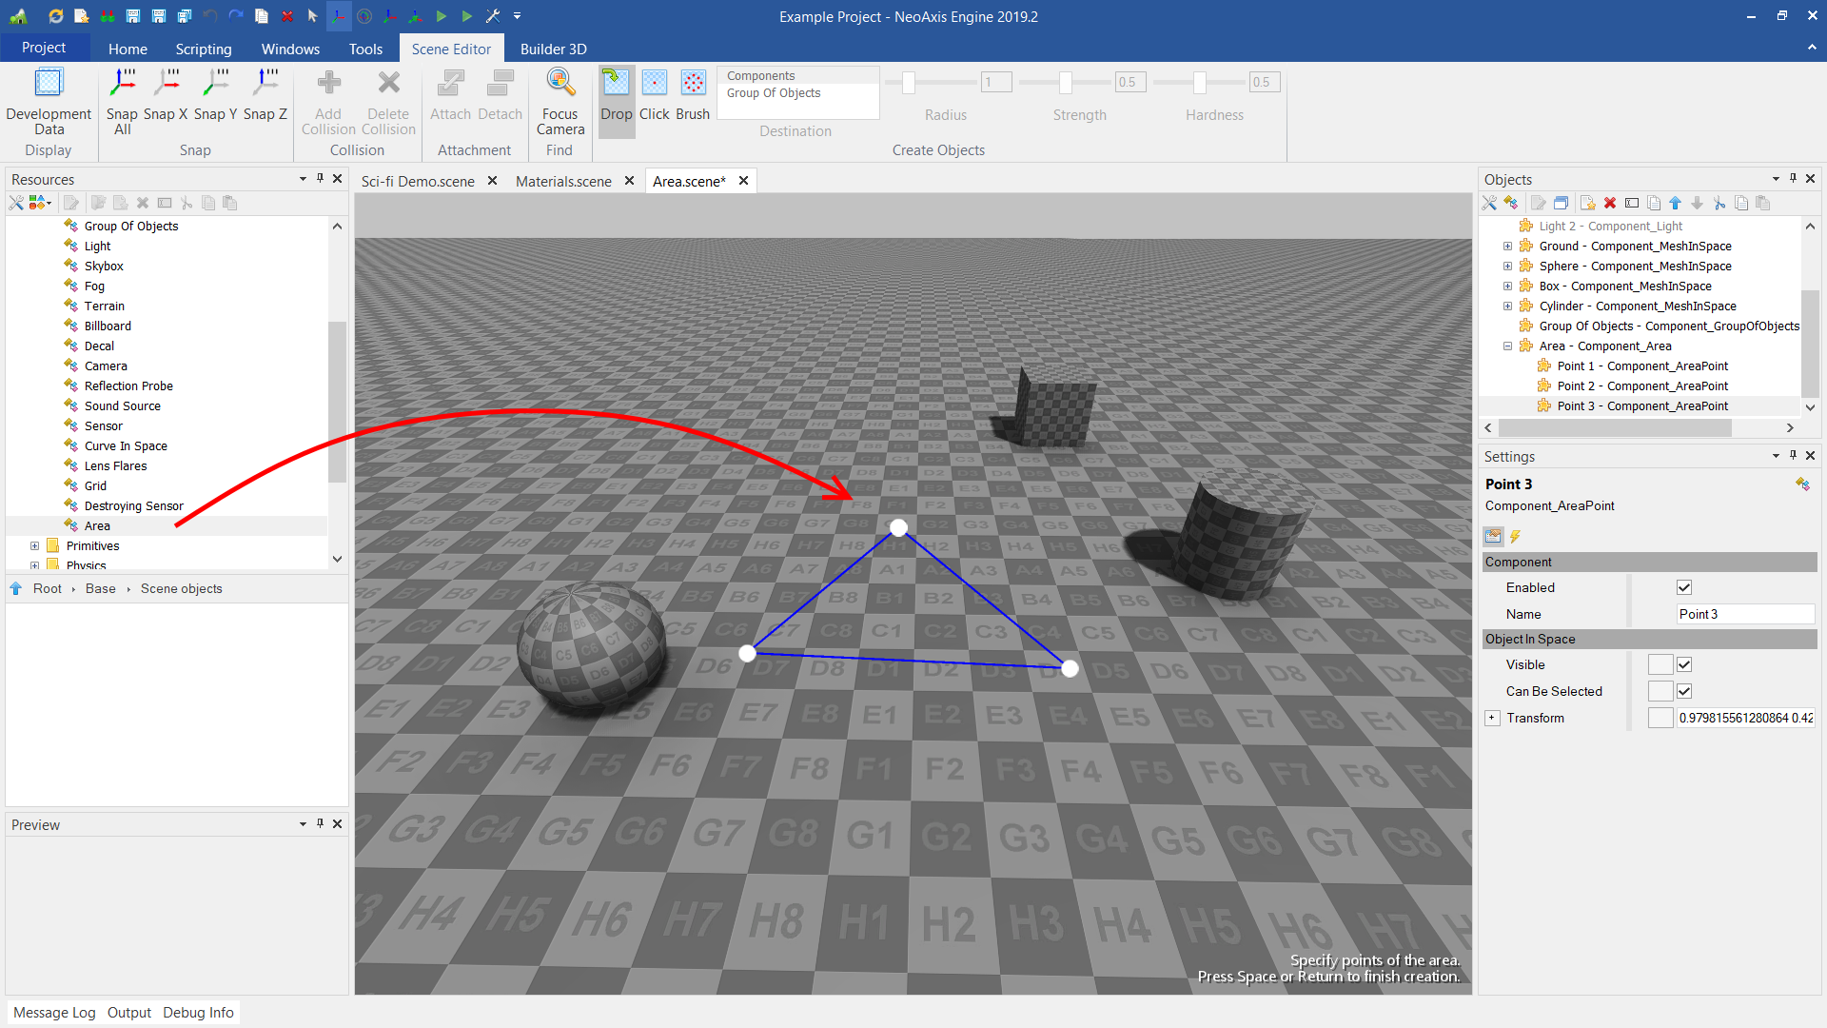
Task: Toggle the Visible checkbox
Action: (1684, 664)
